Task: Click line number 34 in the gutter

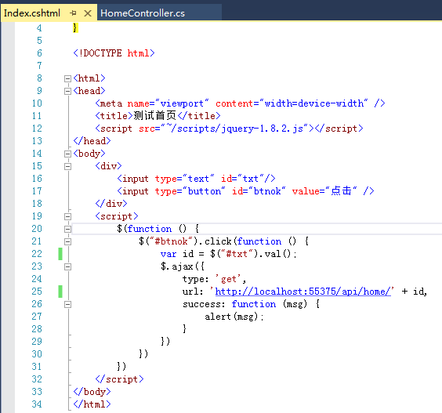Action: point(37,404)
